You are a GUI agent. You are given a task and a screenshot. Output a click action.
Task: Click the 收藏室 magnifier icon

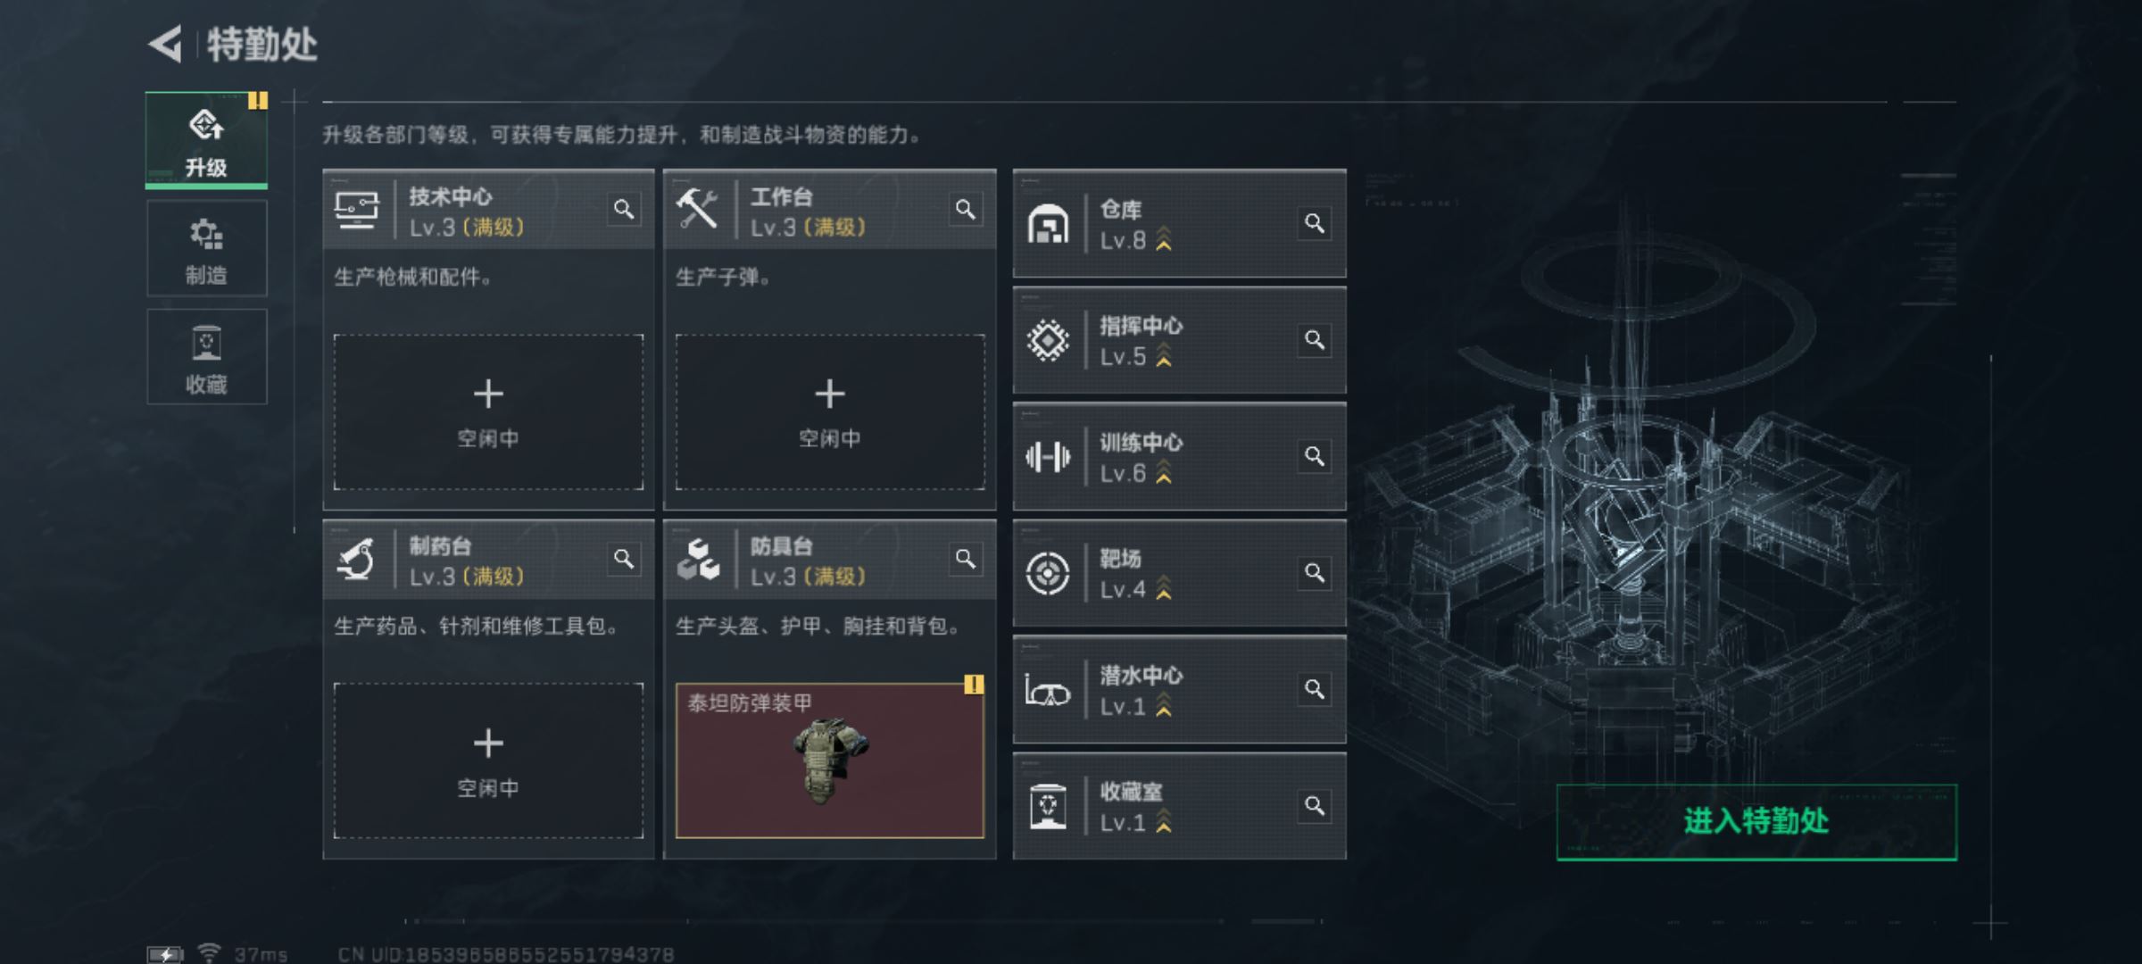click(1315, 806)
